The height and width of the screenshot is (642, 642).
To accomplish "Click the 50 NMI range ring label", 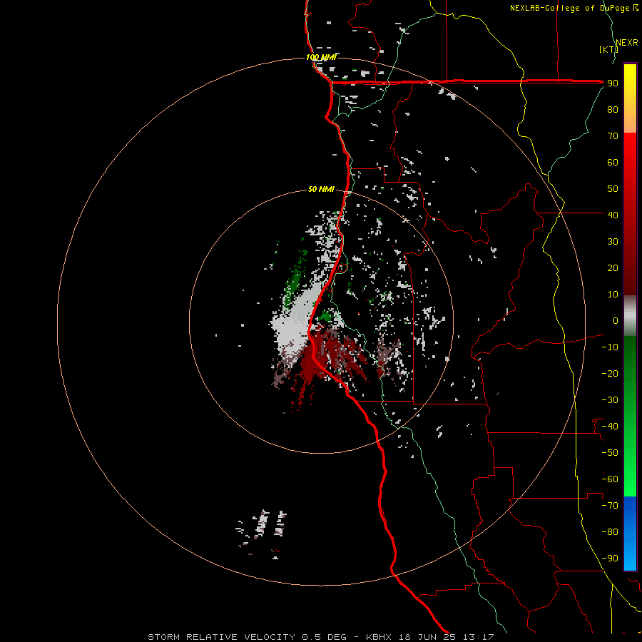I will [321, 189].
